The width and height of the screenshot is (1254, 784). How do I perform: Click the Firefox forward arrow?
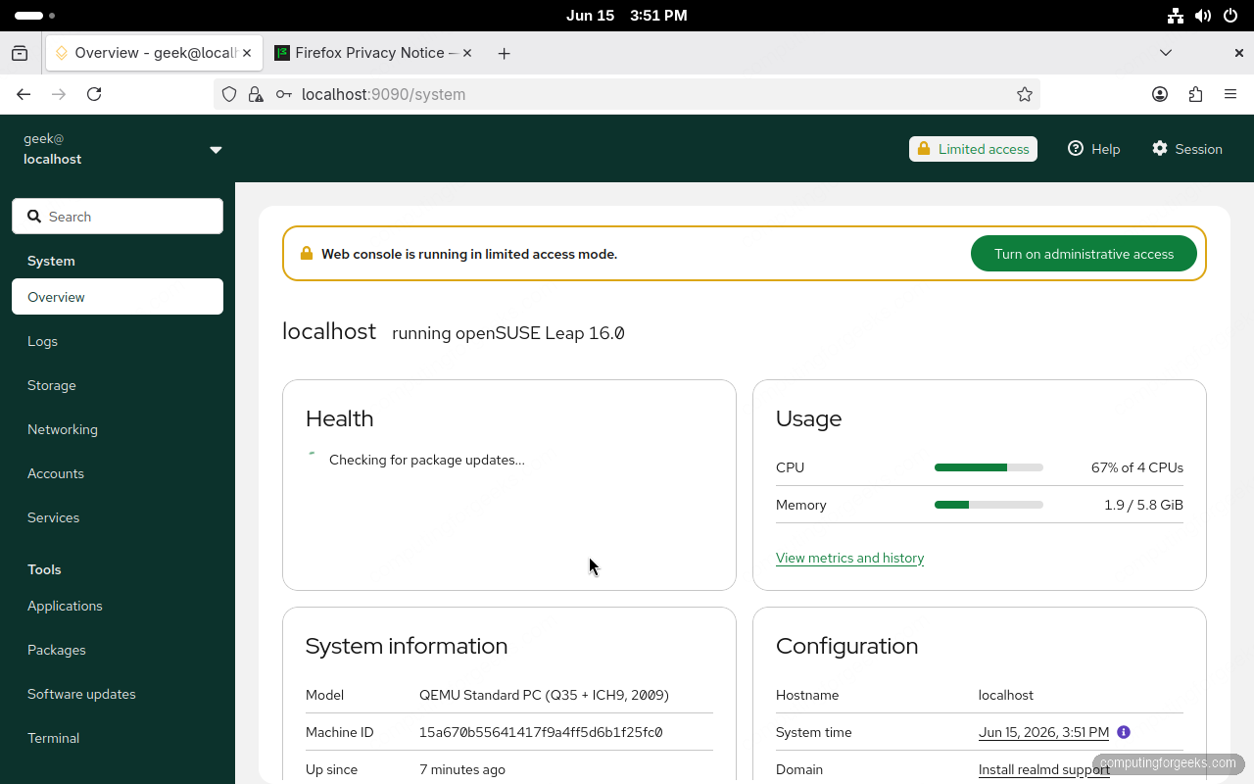coord(59,94)
